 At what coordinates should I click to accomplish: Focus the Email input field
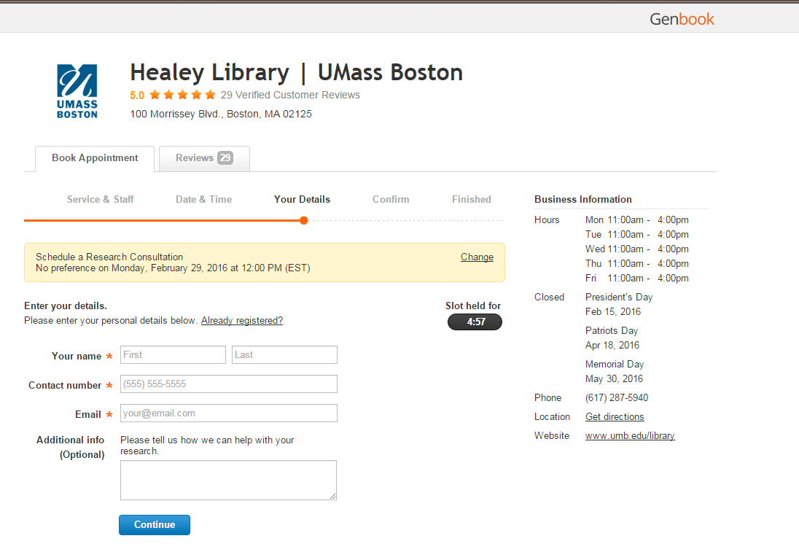(229, 413)
